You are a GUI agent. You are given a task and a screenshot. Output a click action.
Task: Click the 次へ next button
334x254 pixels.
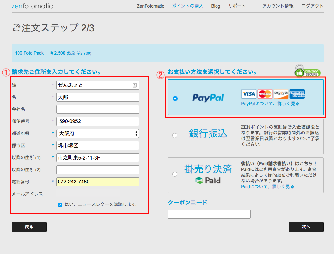pyautogui.click(x=306, y=227)
